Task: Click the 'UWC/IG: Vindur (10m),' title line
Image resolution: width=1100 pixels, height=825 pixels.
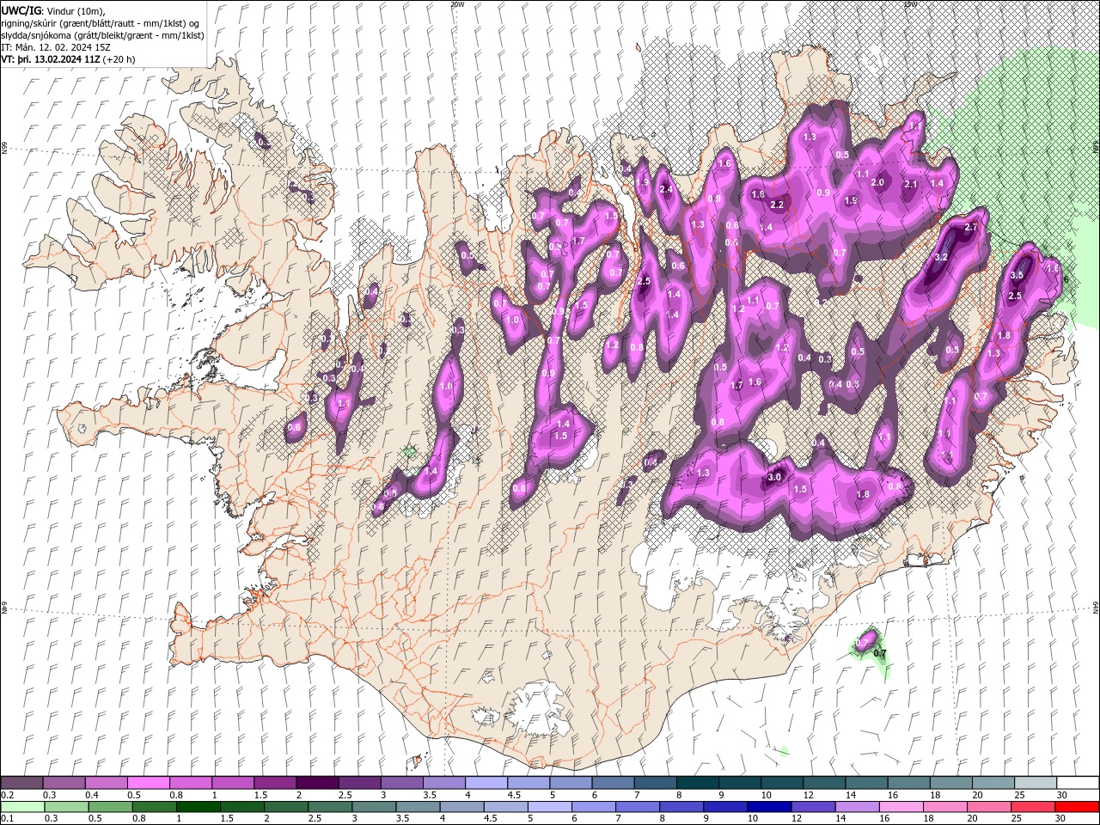Action: pos(53,10)
